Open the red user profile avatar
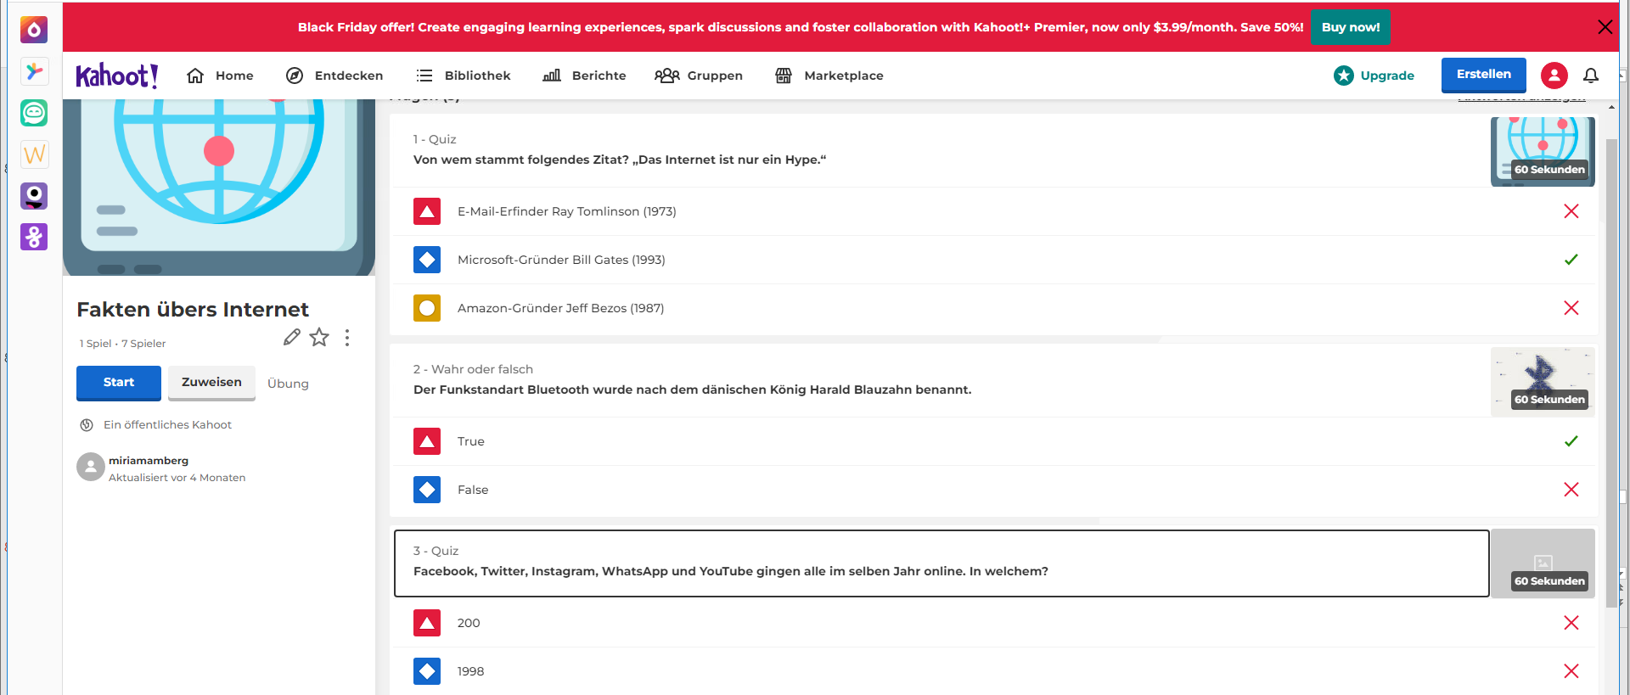Viewport: 1630px width, 695px height. coord(1554,76)
